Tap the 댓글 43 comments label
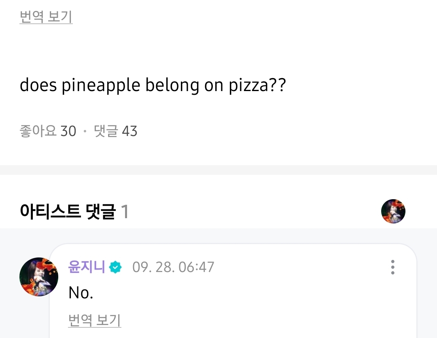 [x=115, y=131]
